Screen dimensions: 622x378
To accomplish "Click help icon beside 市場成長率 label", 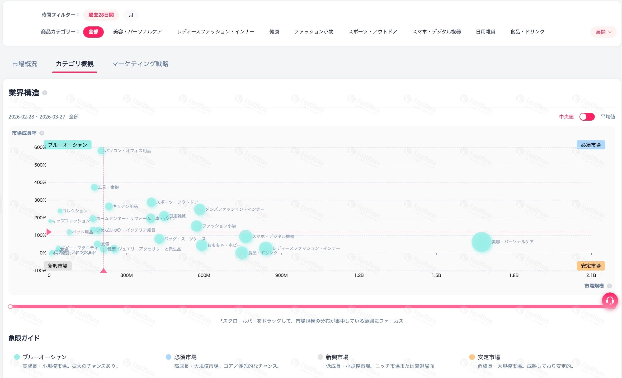I will (x=42, y=133).
